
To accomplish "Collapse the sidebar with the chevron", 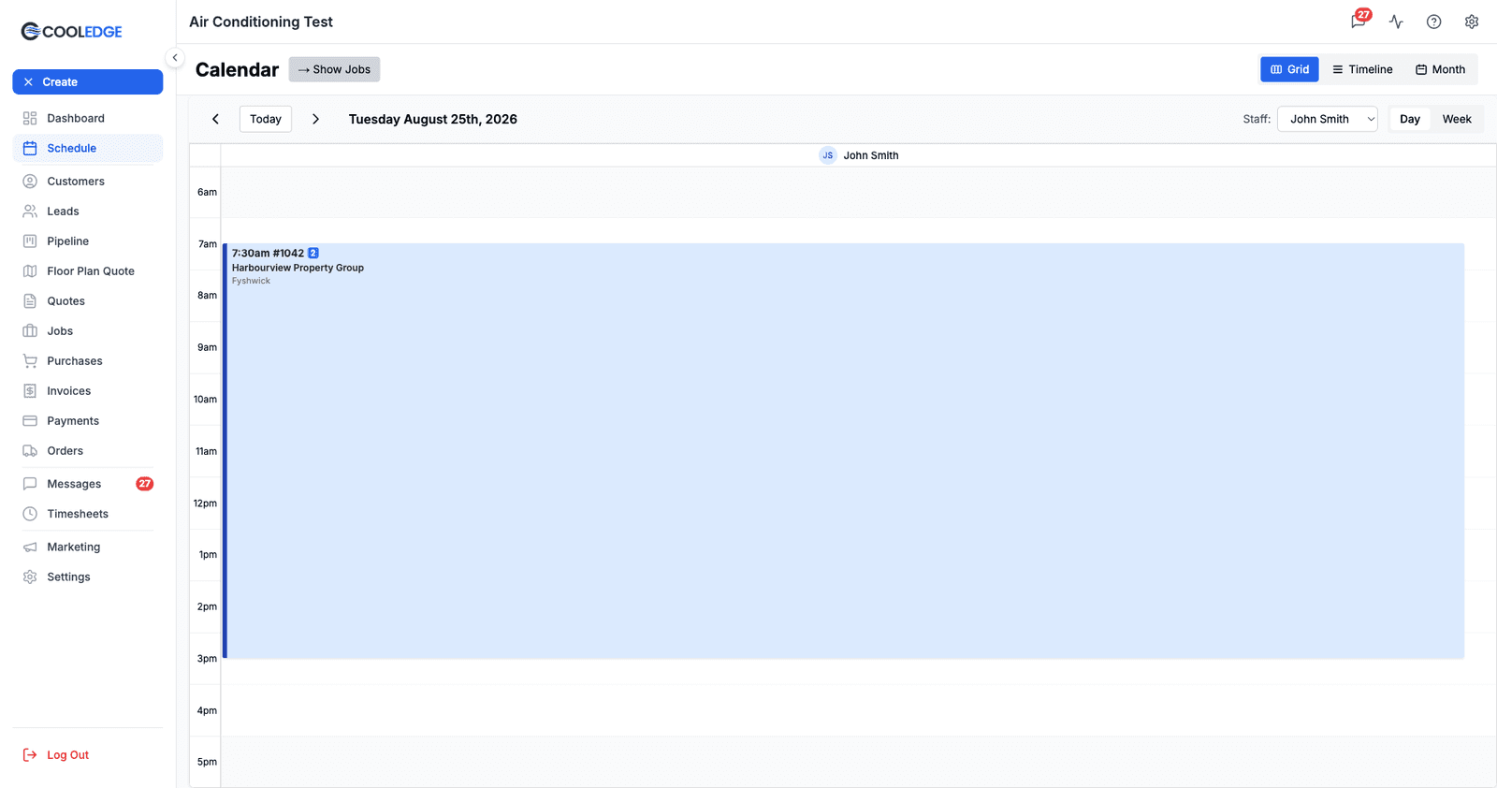I will point(174,58).
